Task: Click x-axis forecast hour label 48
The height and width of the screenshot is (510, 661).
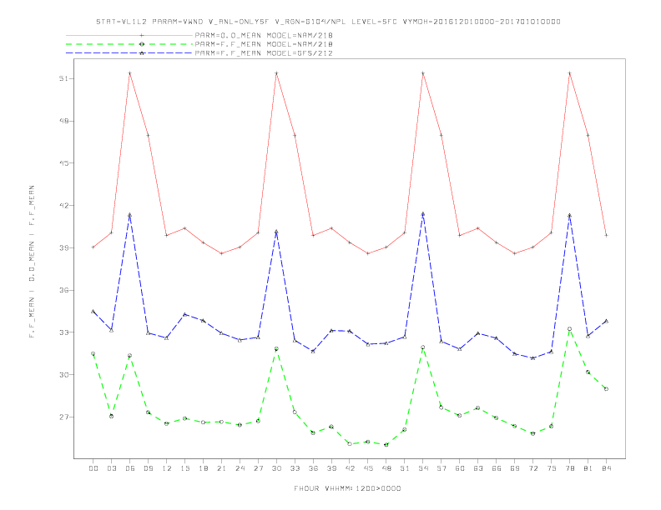Action: tap(386, 468)
